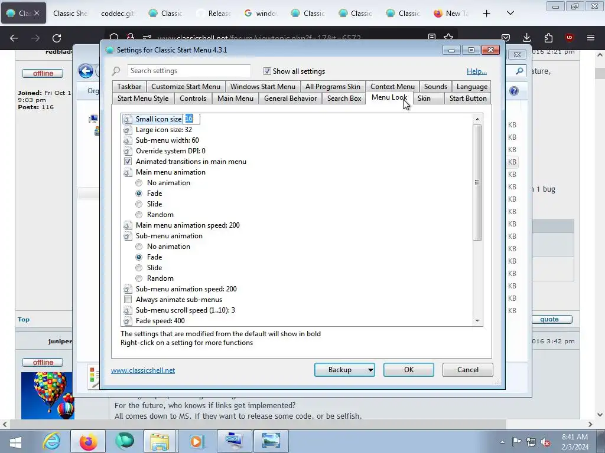Reload the Firefox page
The height and width of the screenshot is (453, 605).
coord(57,38)
